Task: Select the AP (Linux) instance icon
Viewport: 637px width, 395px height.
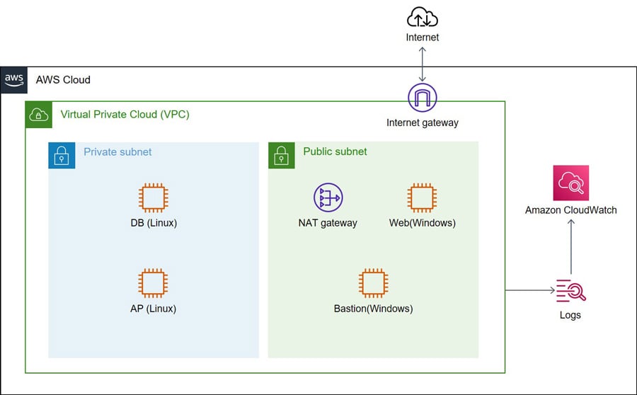Action: tap(153, 283)
